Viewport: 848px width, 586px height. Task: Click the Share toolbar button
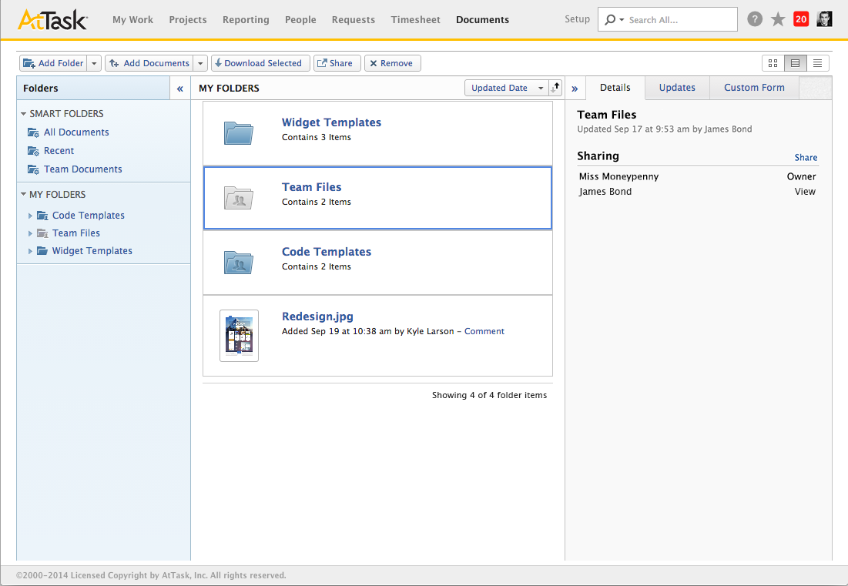(337, 63)
